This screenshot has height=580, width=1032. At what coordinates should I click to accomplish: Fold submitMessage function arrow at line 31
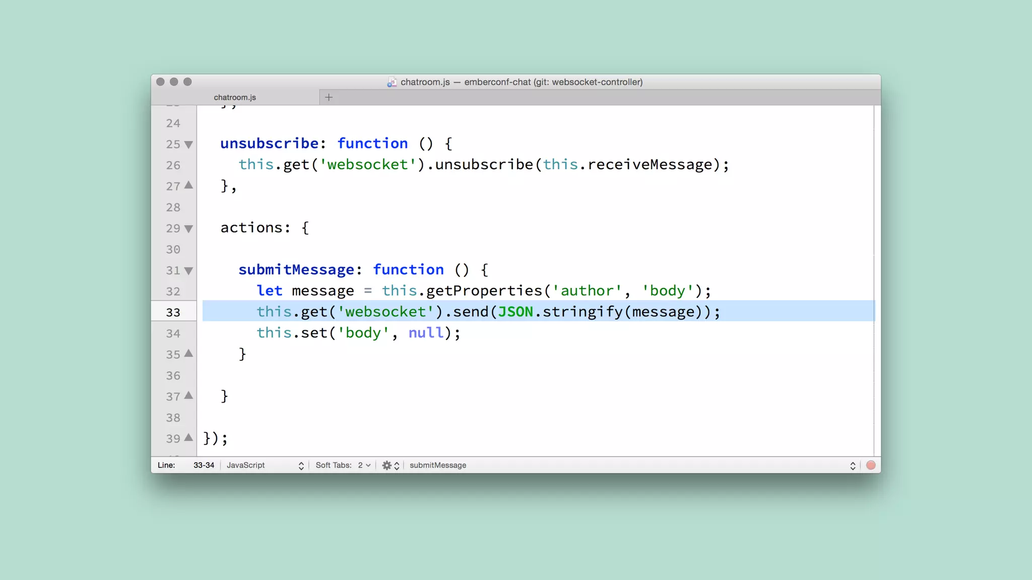(188, 271)
